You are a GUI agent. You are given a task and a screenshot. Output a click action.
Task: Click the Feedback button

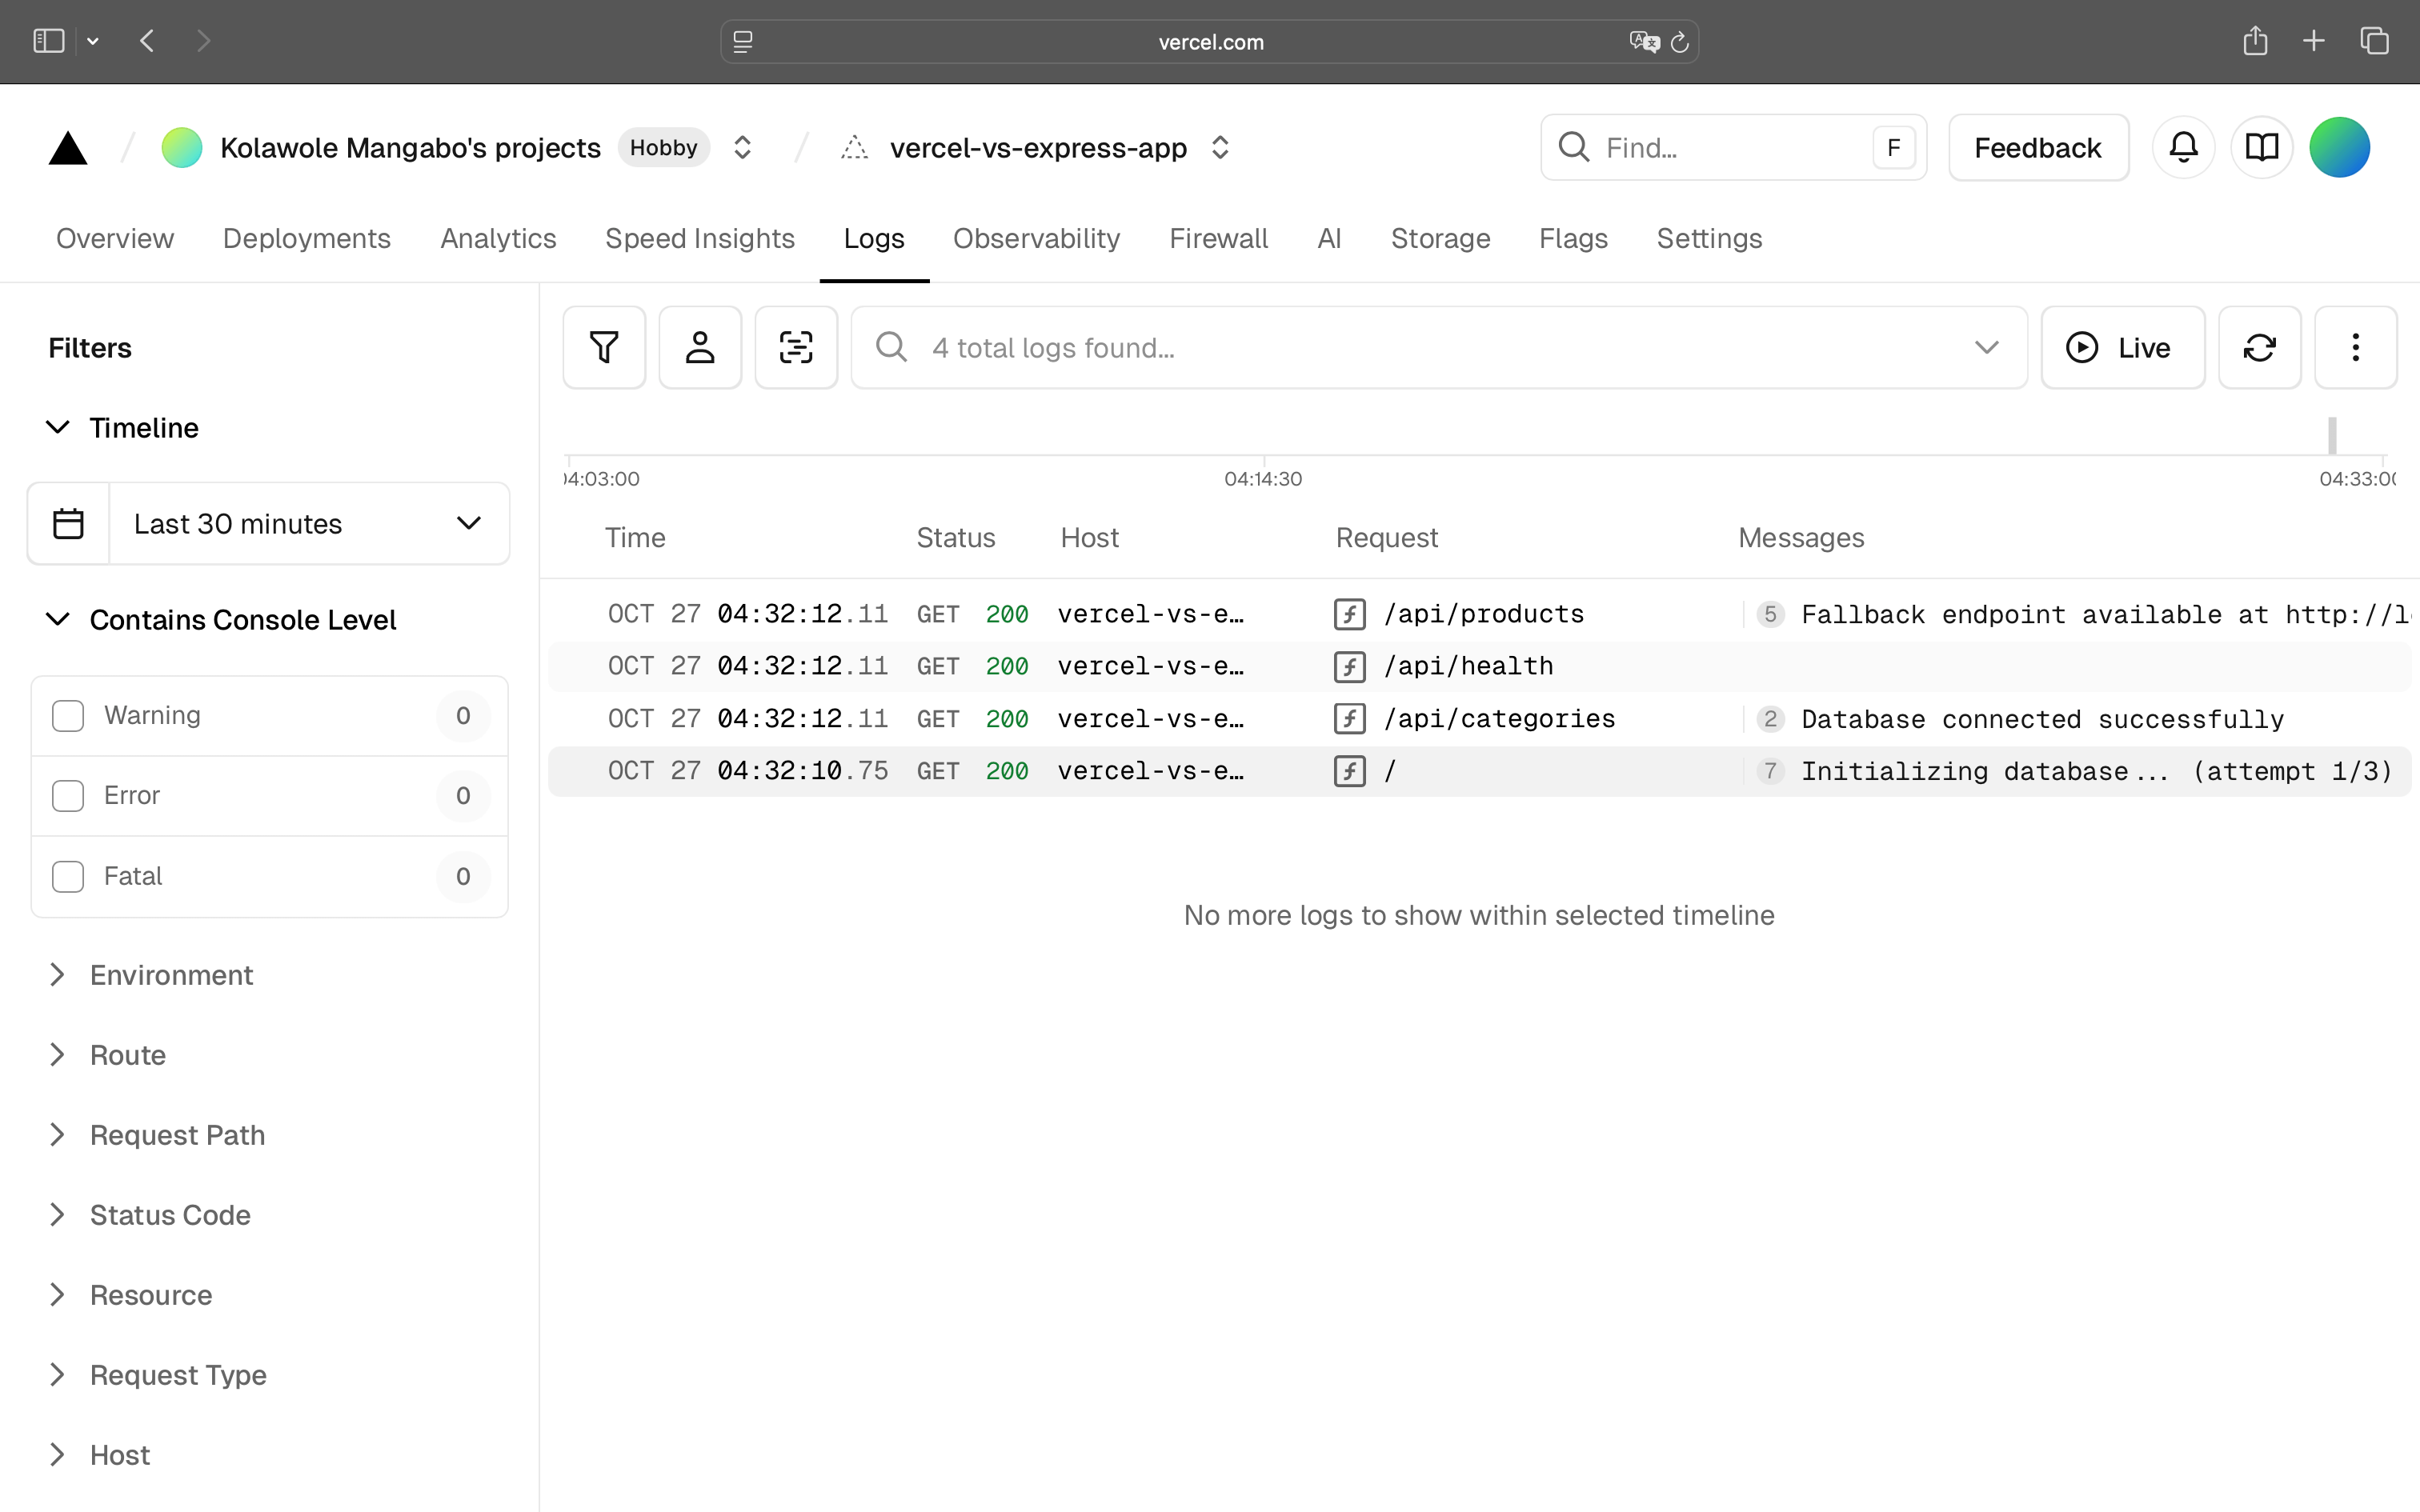[x=2038, y=147]
